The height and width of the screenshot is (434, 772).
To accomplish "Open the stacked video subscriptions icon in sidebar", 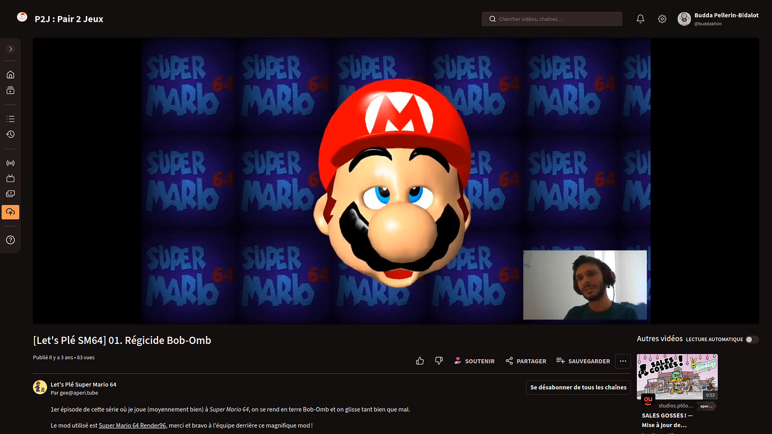I will (x=10, y=91).
